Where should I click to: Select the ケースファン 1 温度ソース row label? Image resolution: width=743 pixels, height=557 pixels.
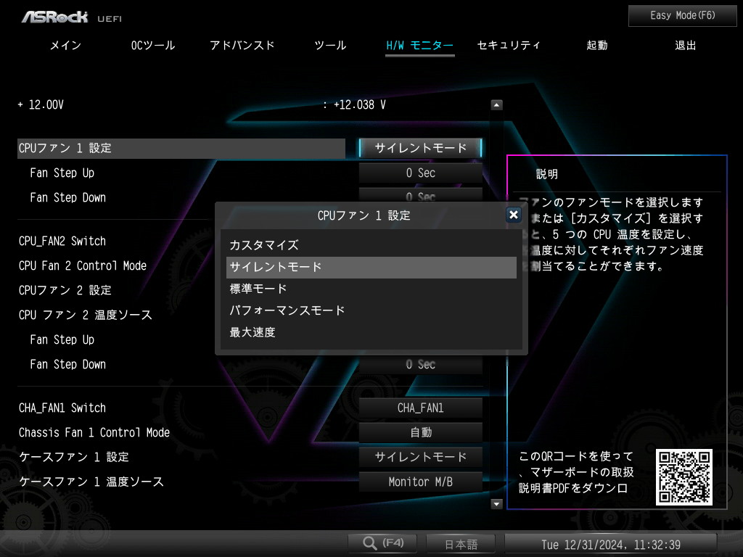[91, 482]
